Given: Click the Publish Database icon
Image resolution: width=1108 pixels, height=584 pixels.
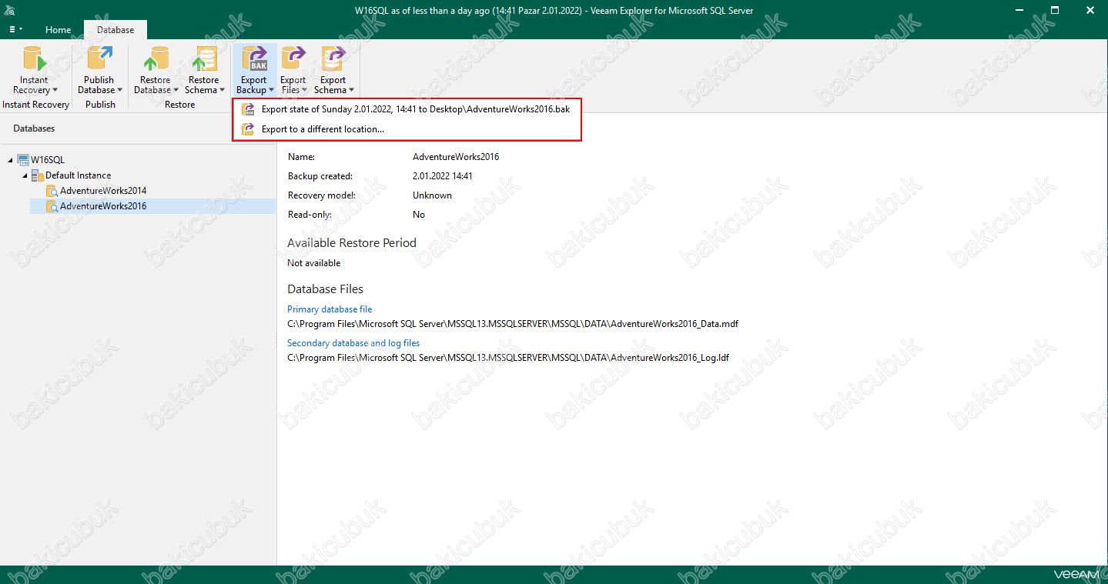Looking at the screenshot, I should click(99, 59).
